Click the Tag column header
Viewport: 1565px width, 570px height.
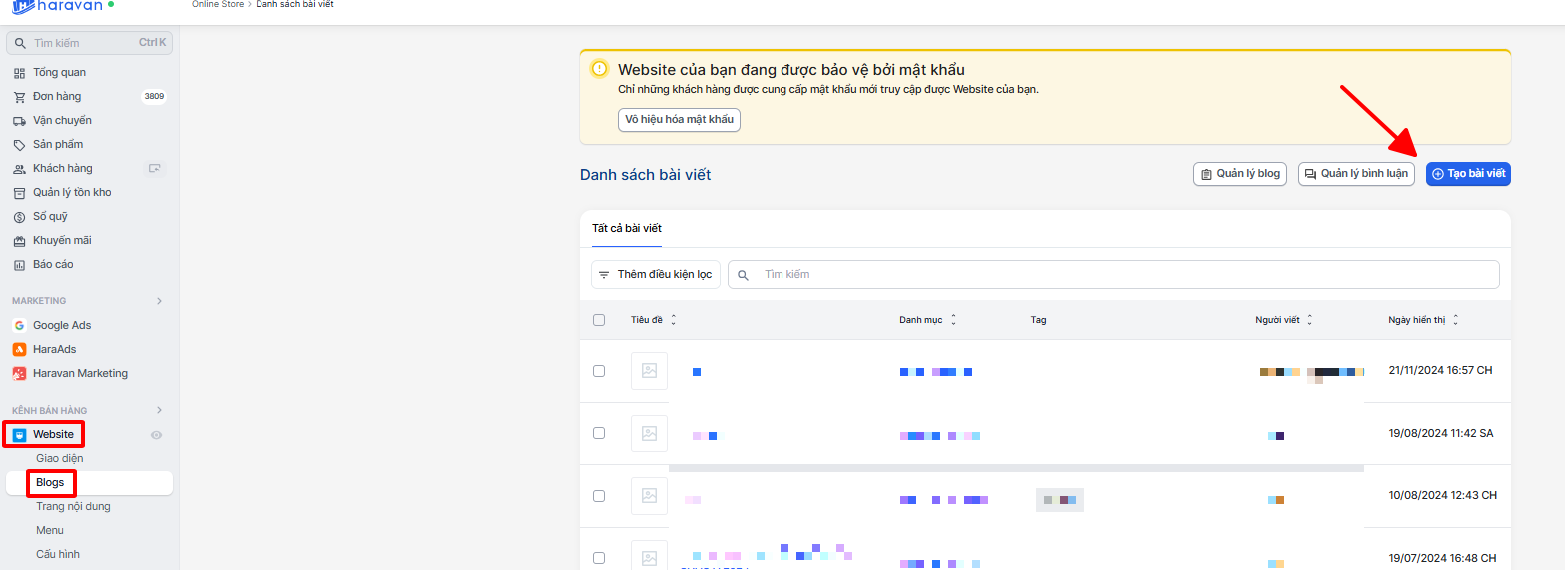pyautogui.click(x=1038, y=320)
